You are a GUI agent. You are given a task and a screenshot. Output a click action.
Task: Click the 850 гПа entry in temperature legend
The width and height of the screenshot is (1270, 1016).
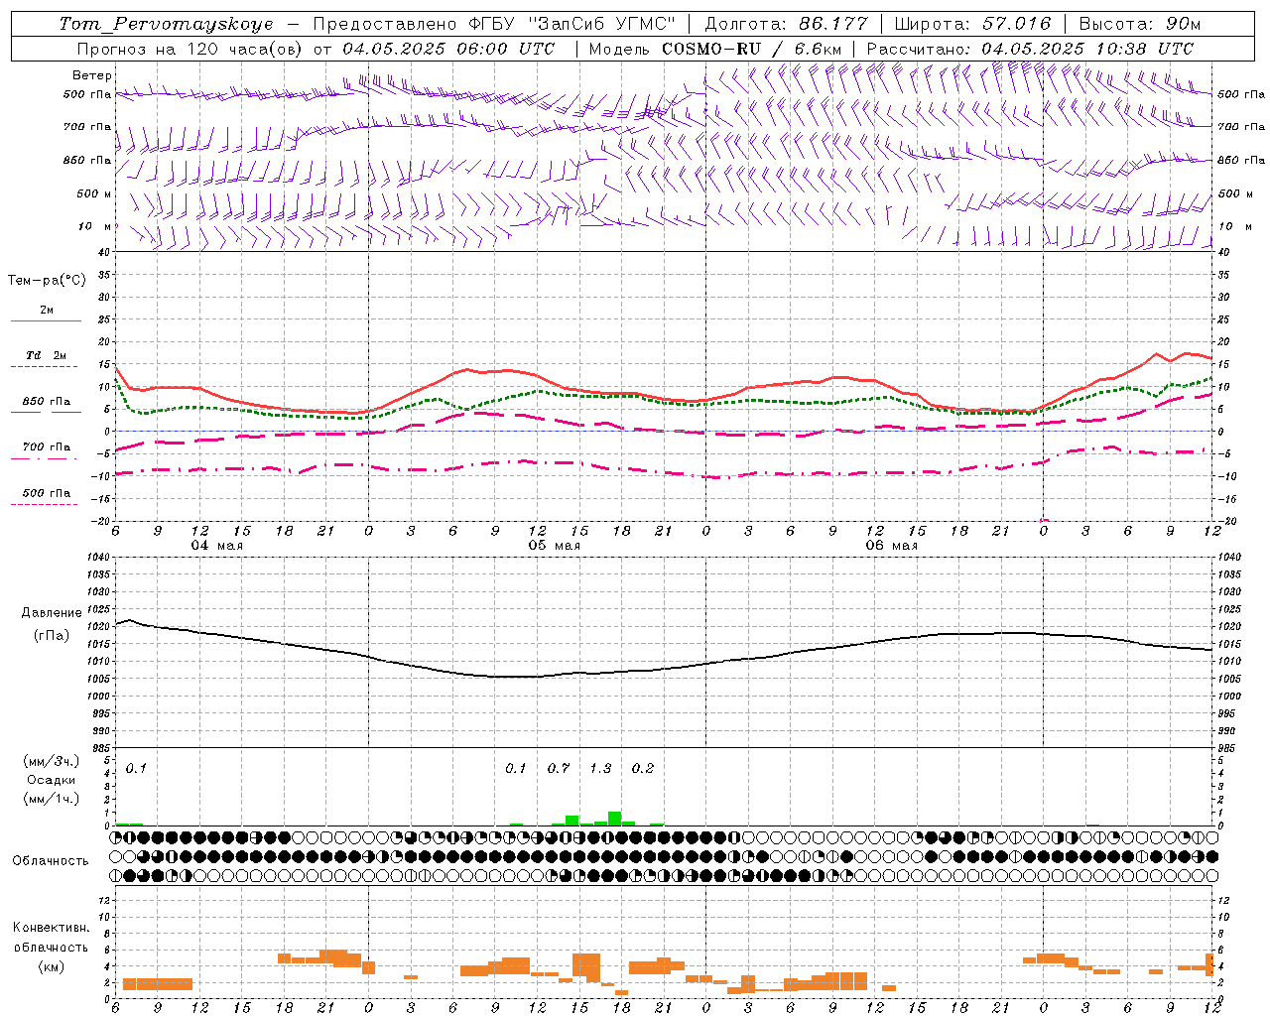[47, 402]
